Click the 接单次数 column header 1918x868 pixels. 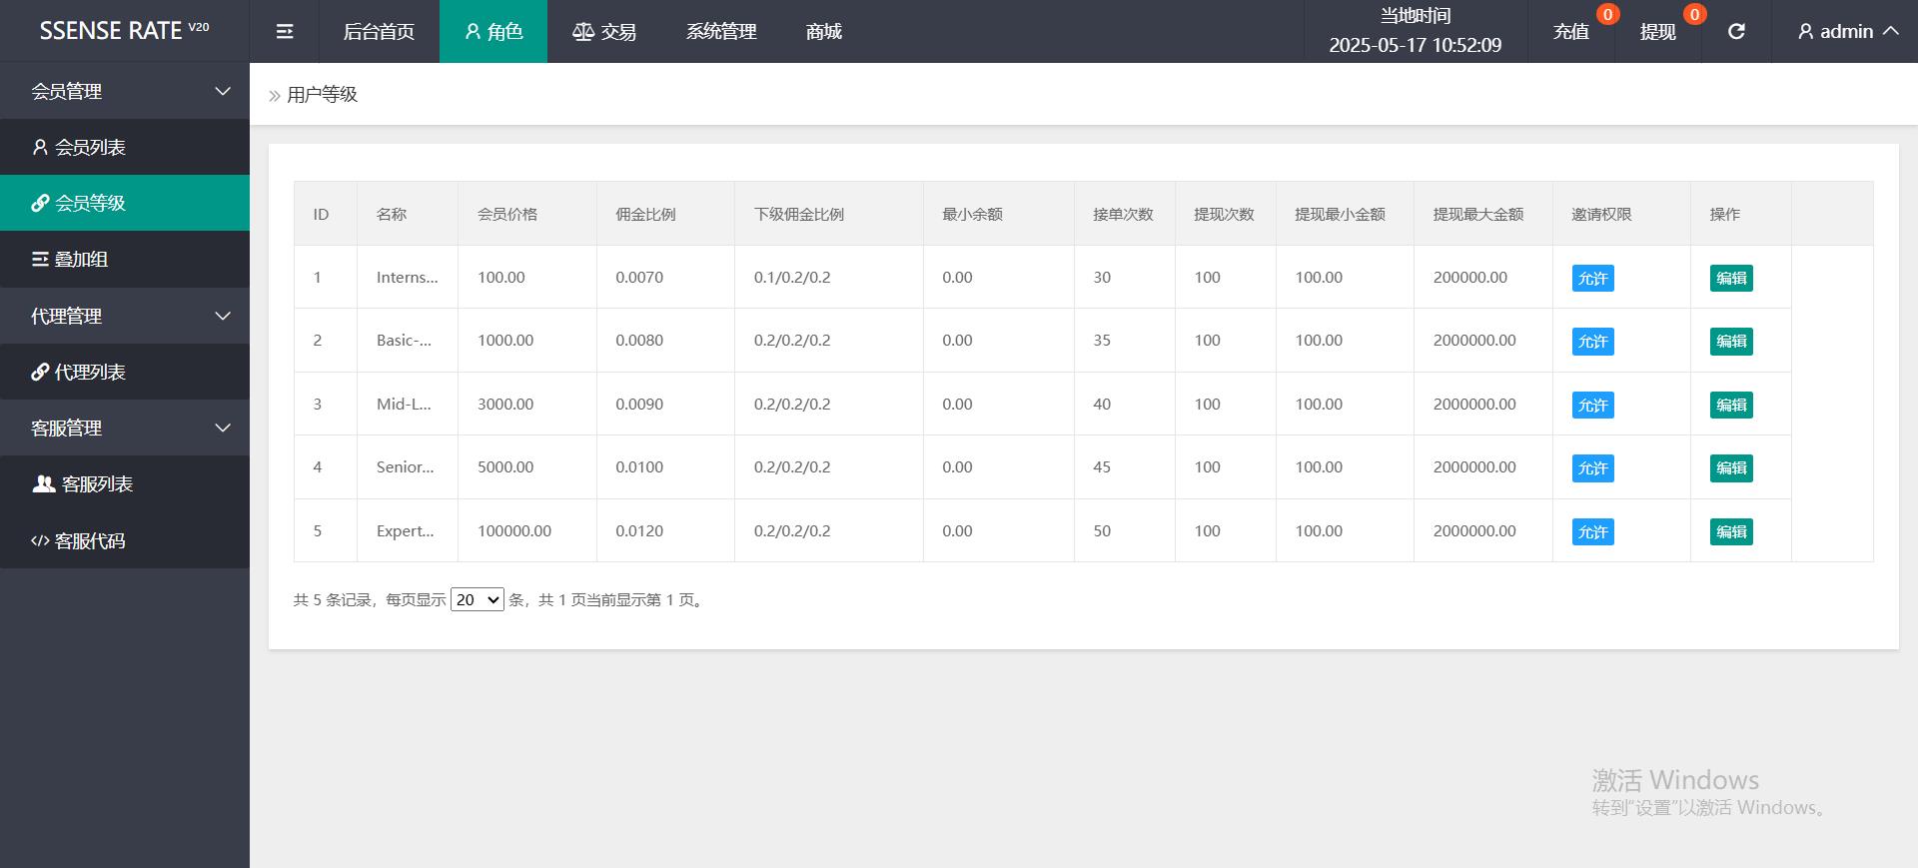pos(1123,214)
